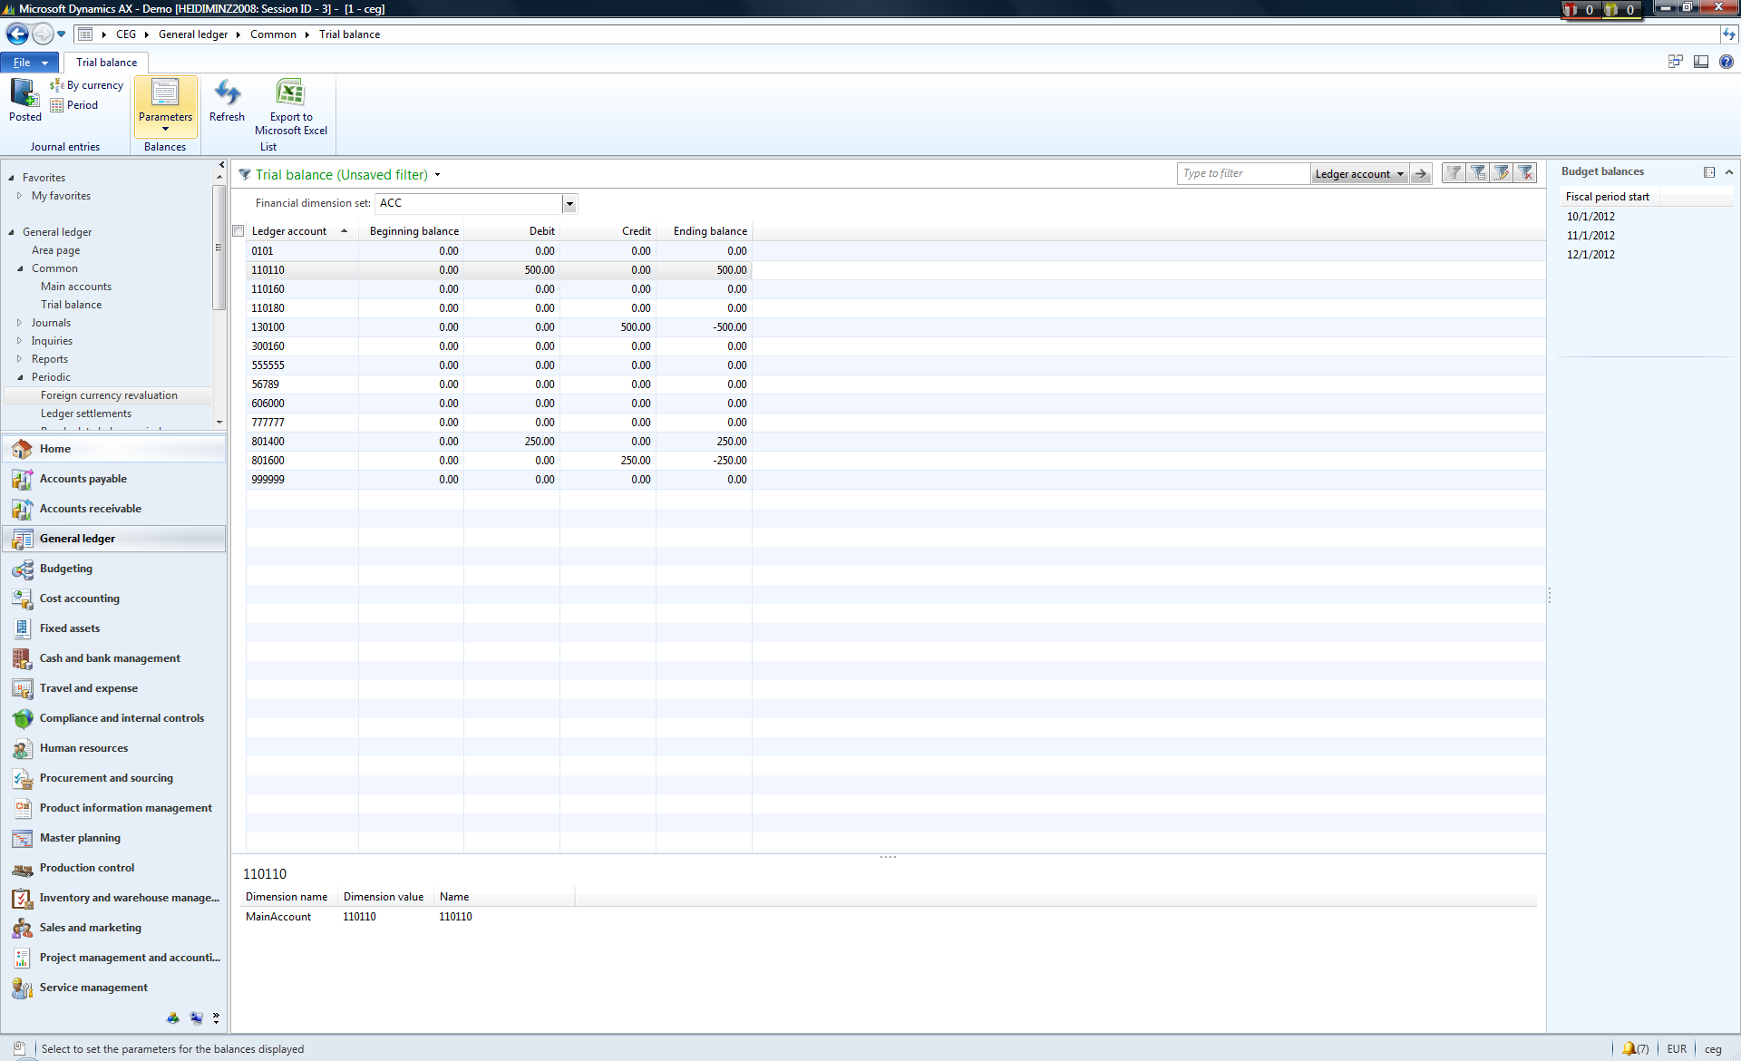The width and height of the screenshot is (1741, 1061).
Task: Open the File menu
Action: point(29,63)
